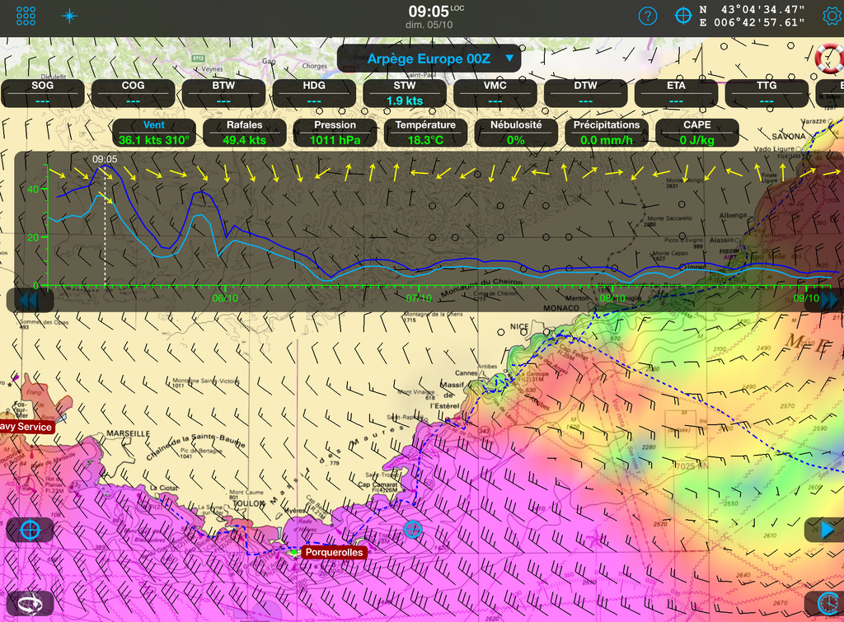Tap the globe rotation icon bottom-left
Screen dimensions: 844x622
tap(30, 604)
